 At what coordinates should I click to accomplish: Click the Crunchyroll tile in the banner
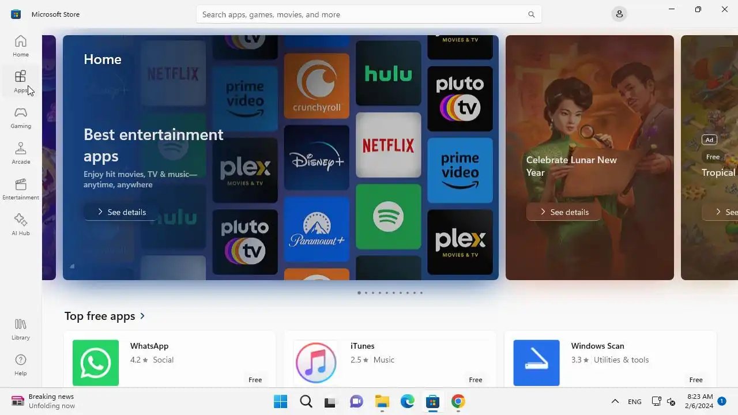[x=317, y=86]
